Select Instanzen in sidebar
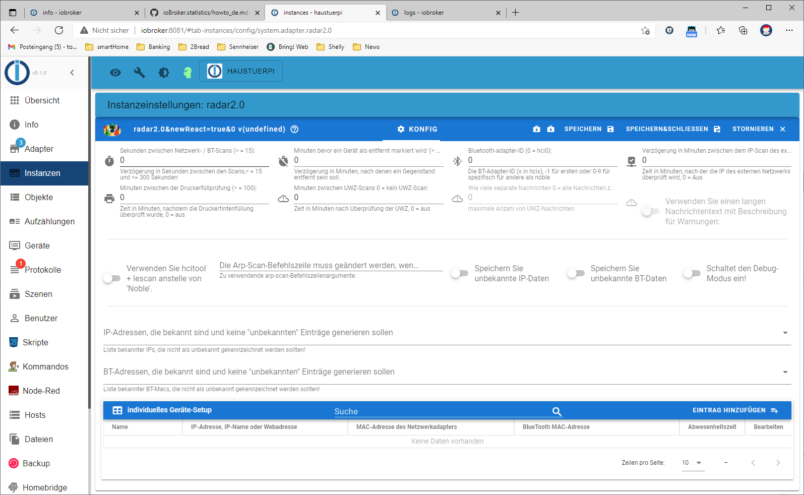 [44, 173]
